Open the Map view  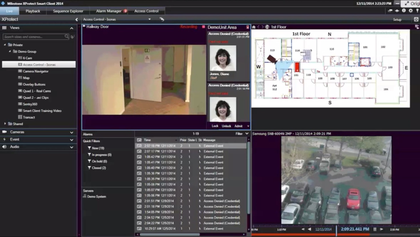[x=26, y=78]
